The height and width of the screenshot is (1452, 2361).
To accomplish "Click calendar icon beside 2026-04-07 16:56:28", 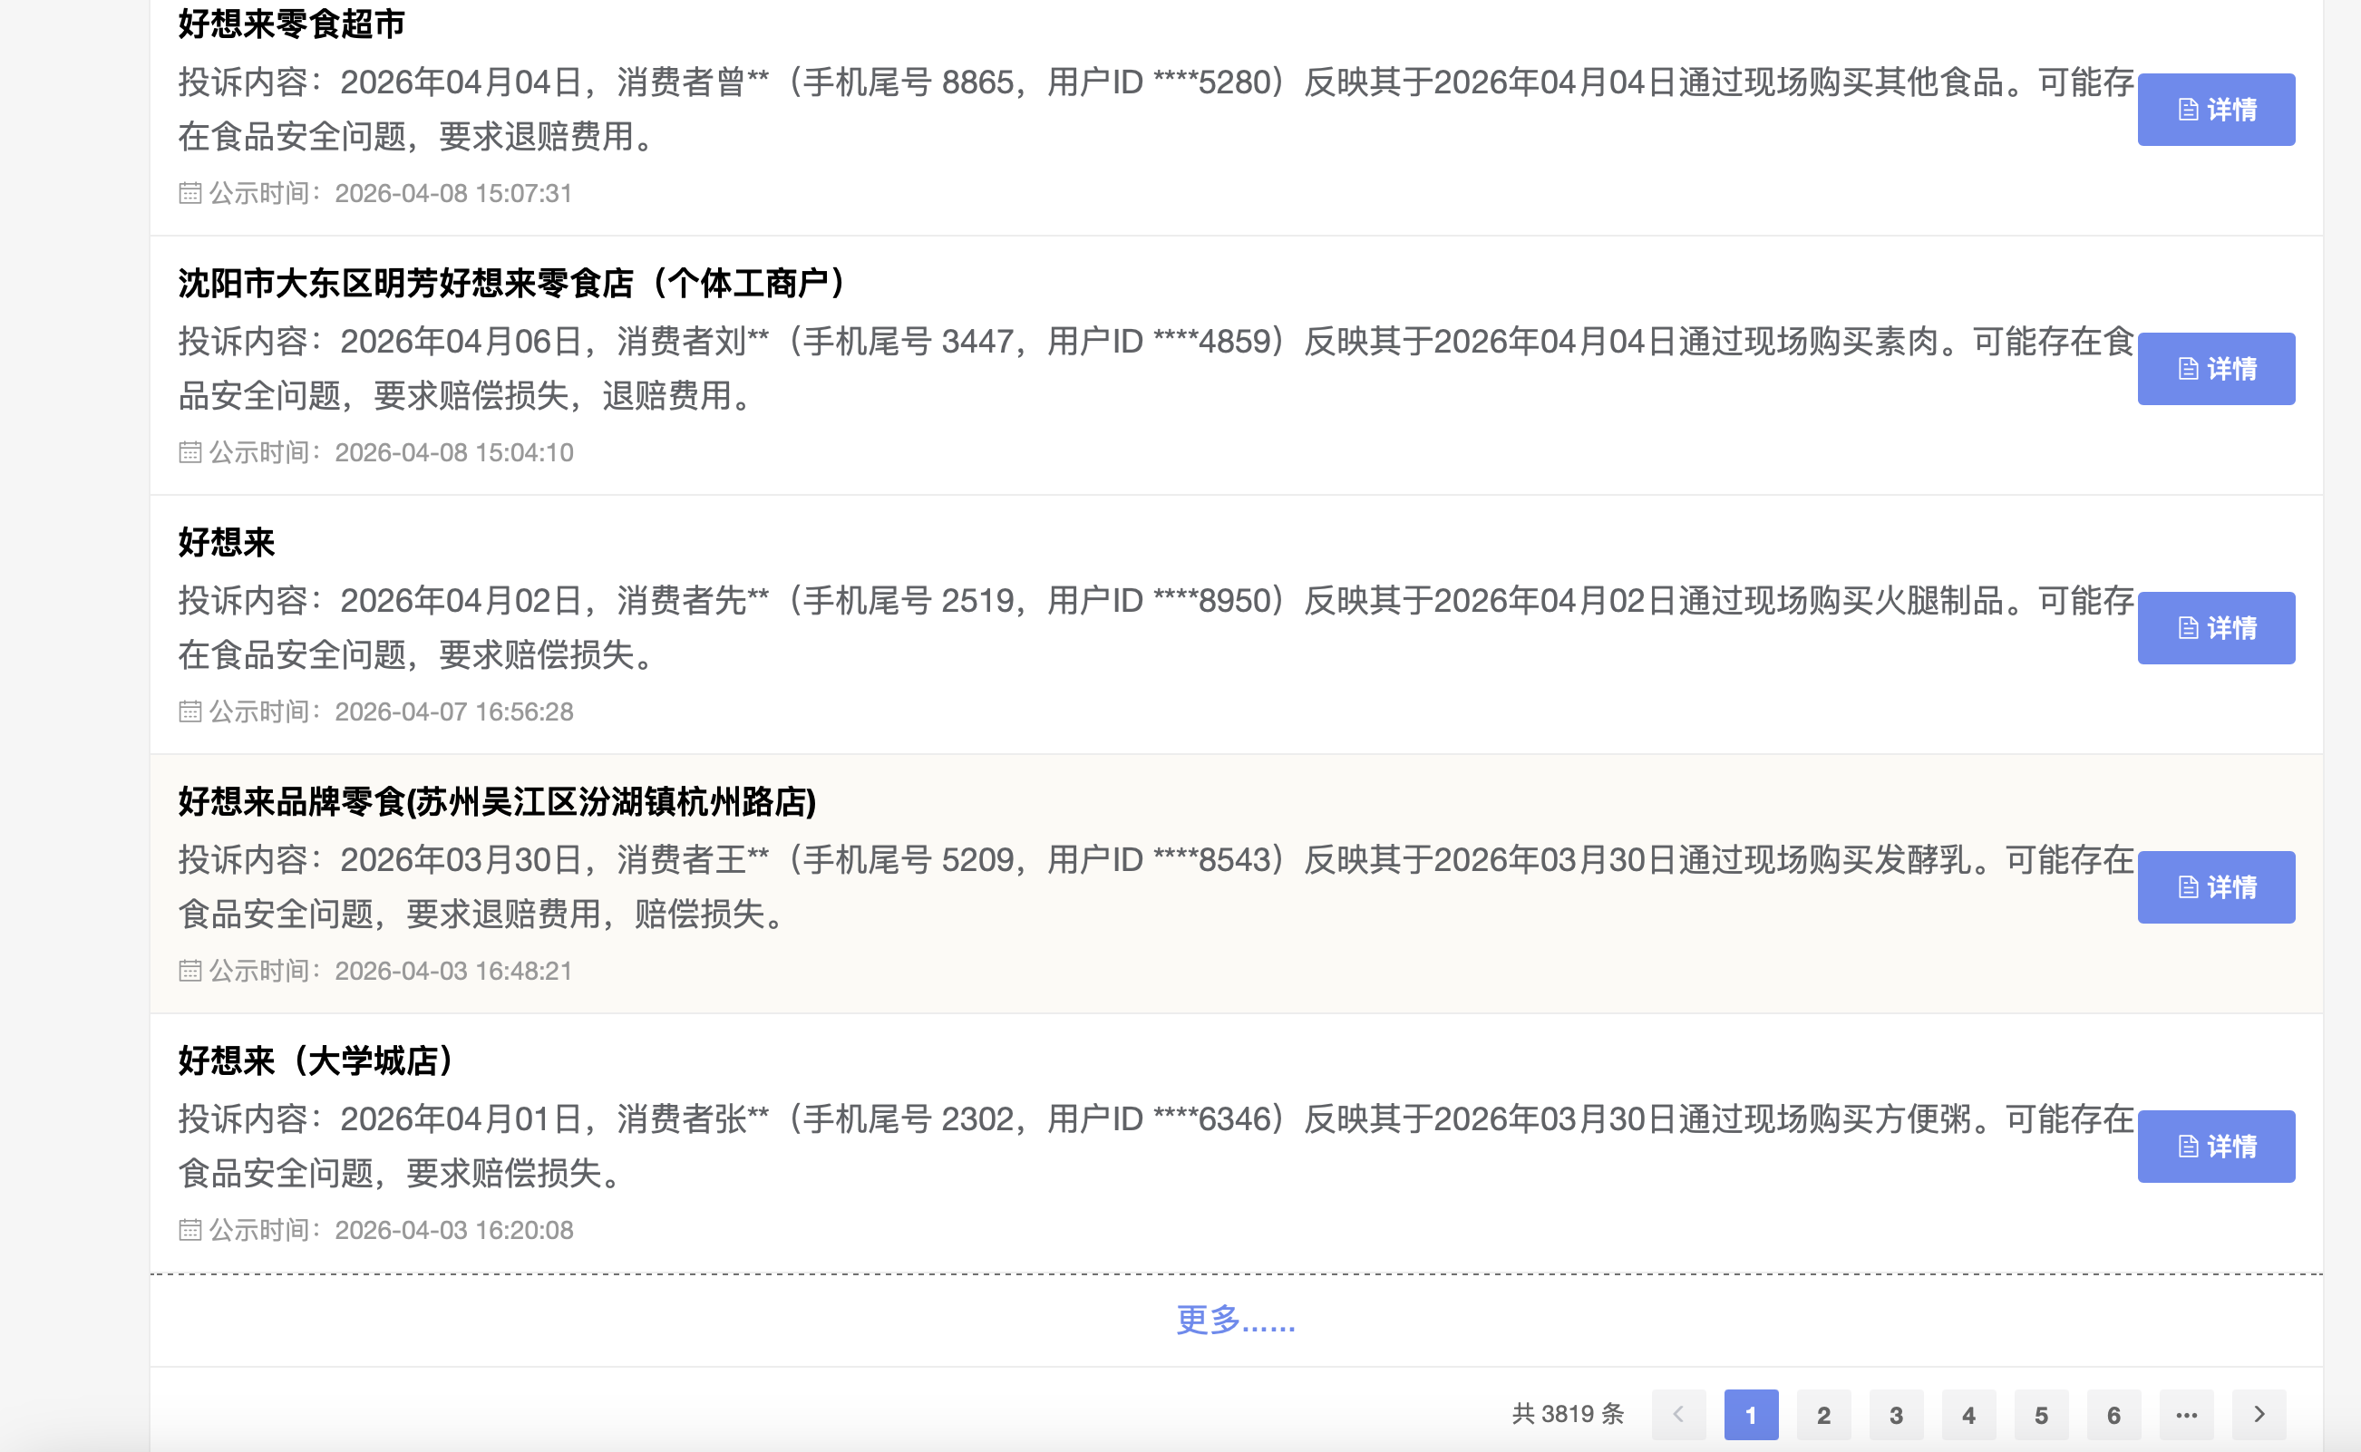I will (190, 711).
